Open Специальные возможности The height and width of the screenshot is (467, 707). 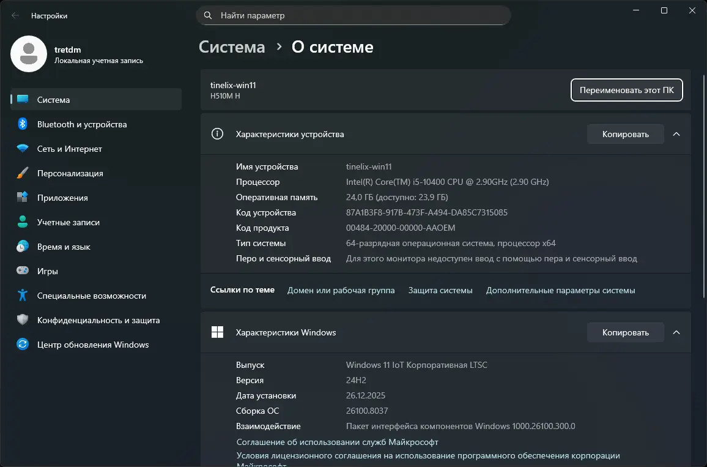point(96,296)
